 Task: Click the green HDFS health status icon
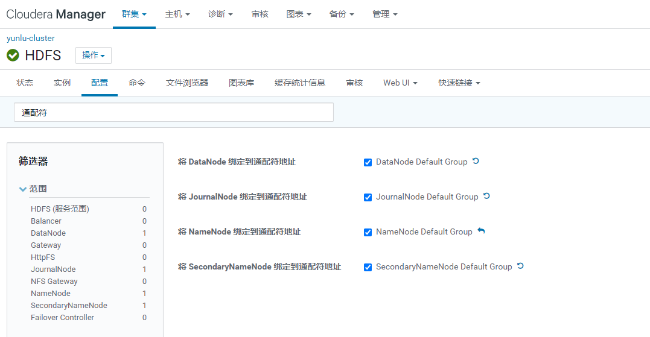click(13, 55)
